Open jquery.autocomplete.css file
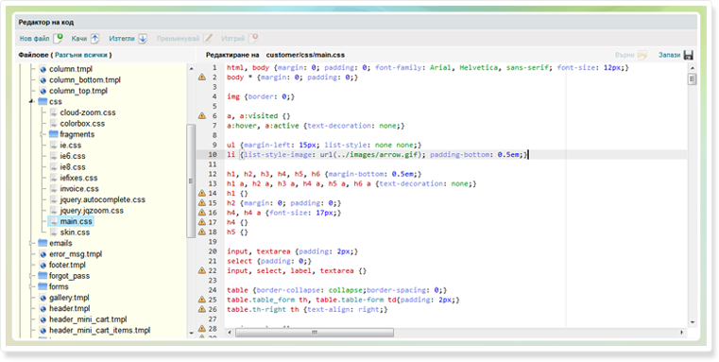Screen dimensions: 719x362 102,199
